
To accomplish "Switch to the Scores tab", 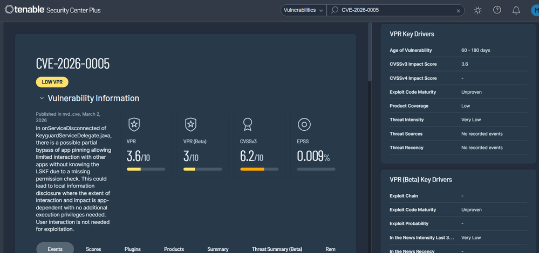I will [93, 249].
